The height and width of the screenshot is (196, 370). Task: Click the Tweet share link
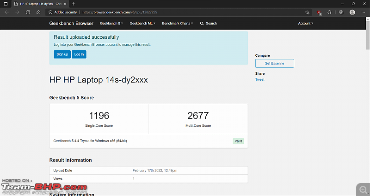click(x=259, y=79)
